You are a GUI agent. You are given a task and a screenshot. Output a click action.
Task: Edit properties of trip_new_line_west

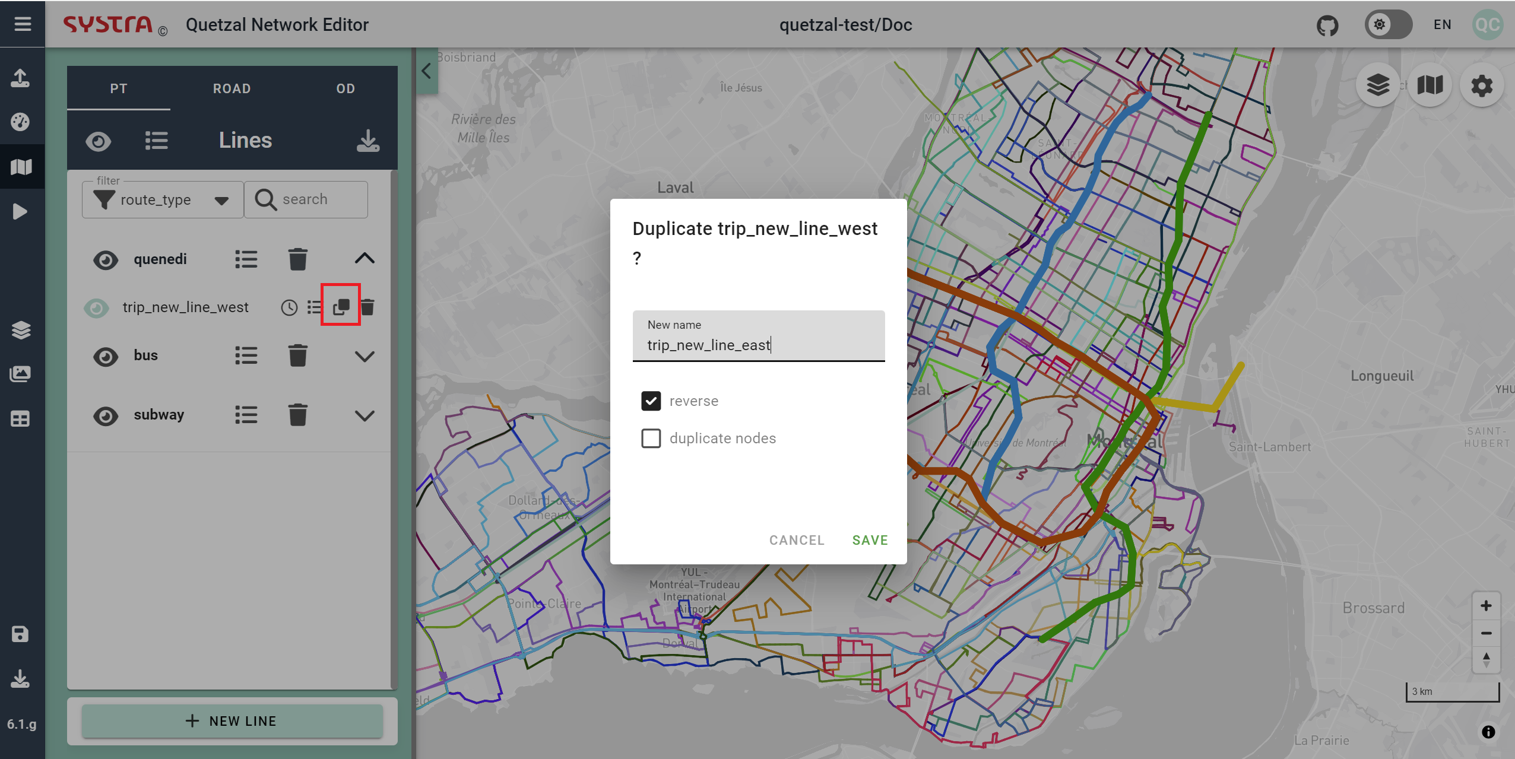(x=315, y=307)
